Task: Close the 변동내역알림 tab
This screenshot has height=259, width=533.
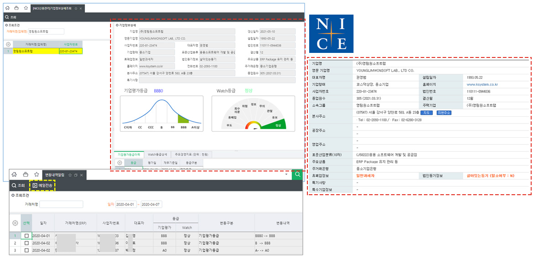Action: [82, 175]
